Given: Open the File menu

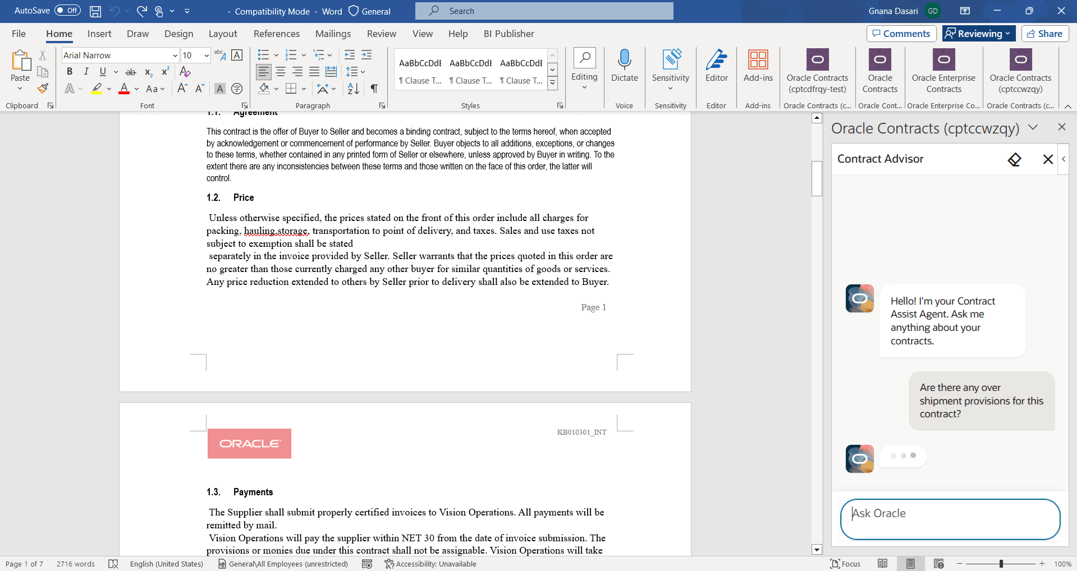Looking at the screenshot, I should pyautogui.click(x=19, y=34).
